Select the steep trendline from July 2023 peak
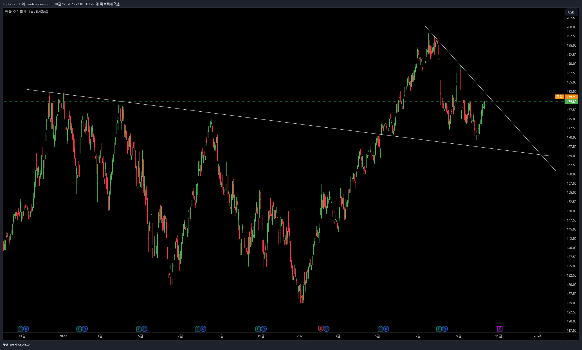Viewport: 582px width, 350px height. [490, 98]
